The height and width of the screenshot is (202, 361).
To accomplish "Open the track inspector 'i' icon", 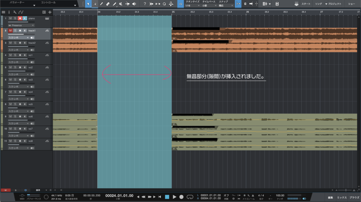I will point(10,12).
